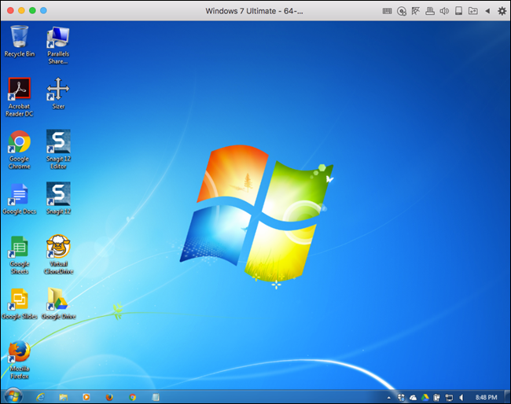
Task: Click the Google Drive tray icon
Action: 425,398
